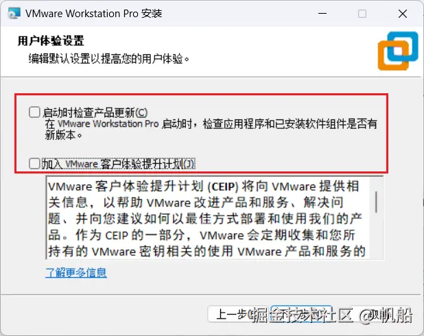Enable 启动时检查产品更新 checkbox

(x=34, y=112)
